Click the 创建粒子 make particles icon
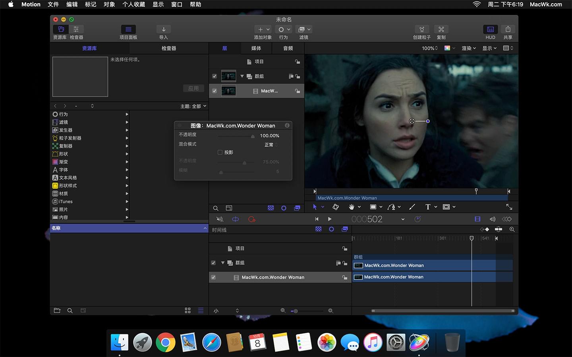Viewport: 572px width, 357px height. [x=422, y=29]
